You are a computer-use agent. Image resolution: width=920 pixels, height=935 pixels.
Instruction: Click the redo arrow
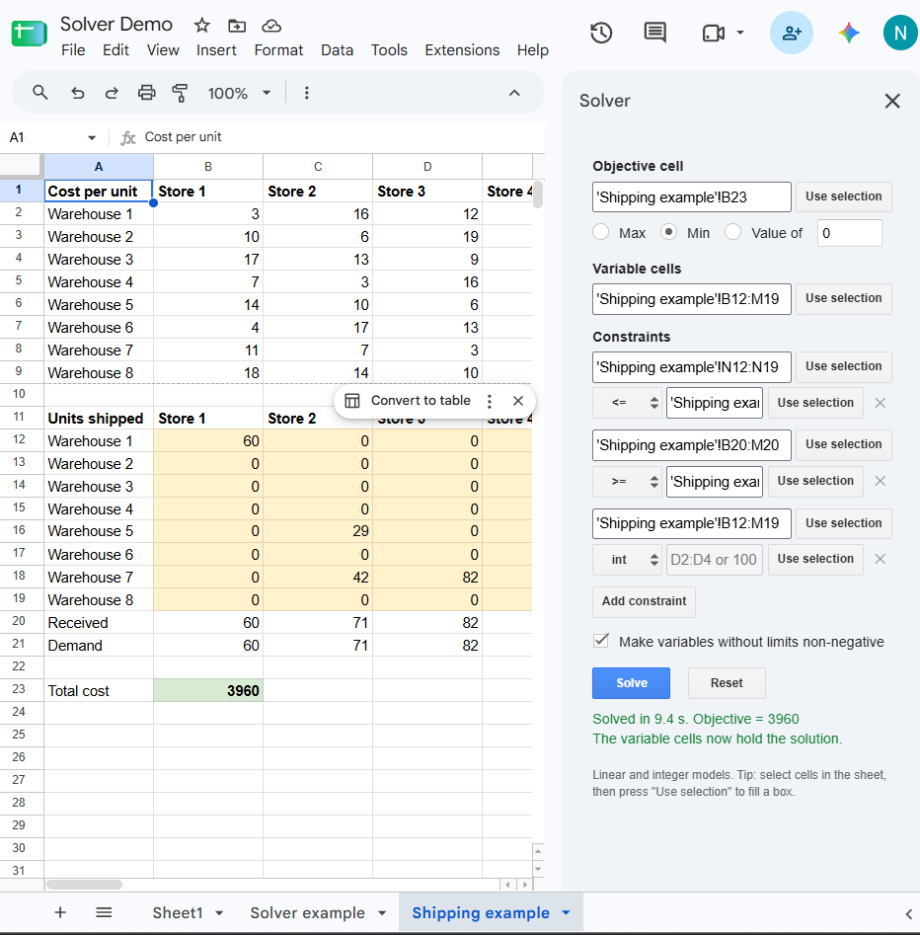[112, 93]
